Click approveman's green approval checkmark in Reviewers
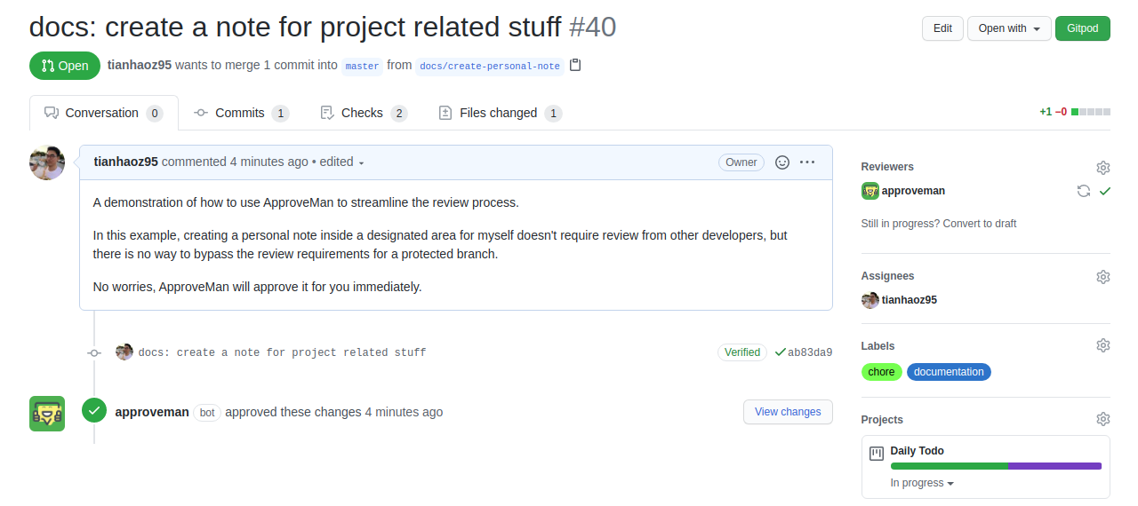Screen dimensions: 1138x506 [1104, 191]
